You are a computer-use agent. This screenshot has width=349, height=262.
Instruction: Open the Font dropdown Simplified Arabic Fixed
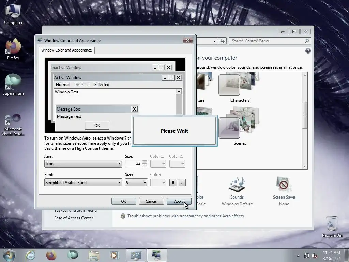coord(83,183)
